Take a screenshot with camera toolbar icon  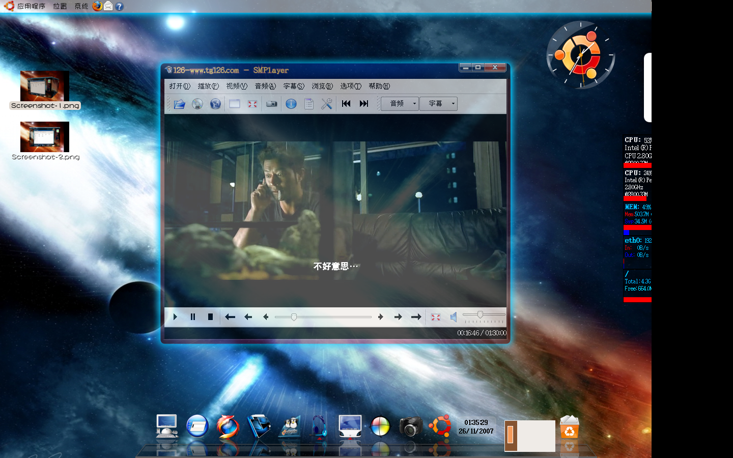[272, 104]
